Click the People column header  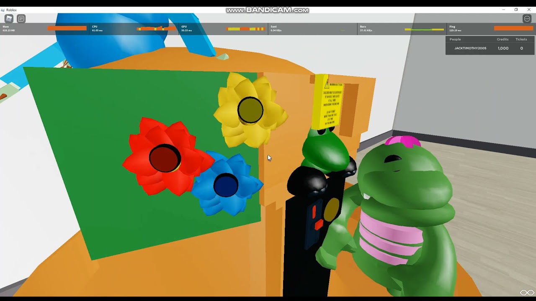point(455,39)
